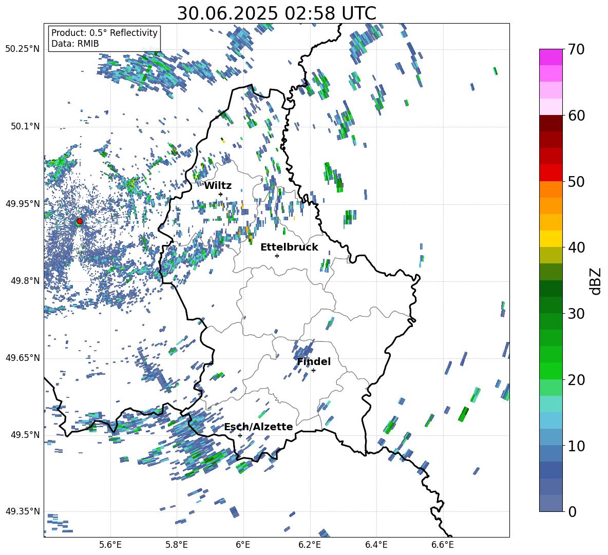Click the 0 value on colorbar
The image size is (608, 555).
pyautogui.click(x=572, y=511)
